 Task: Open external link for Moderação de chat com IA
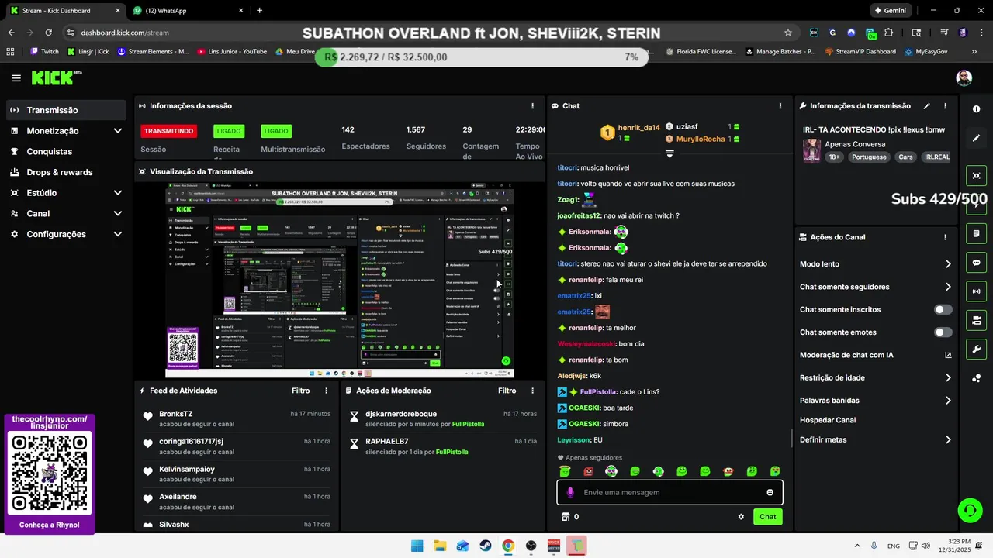point(948,355)
